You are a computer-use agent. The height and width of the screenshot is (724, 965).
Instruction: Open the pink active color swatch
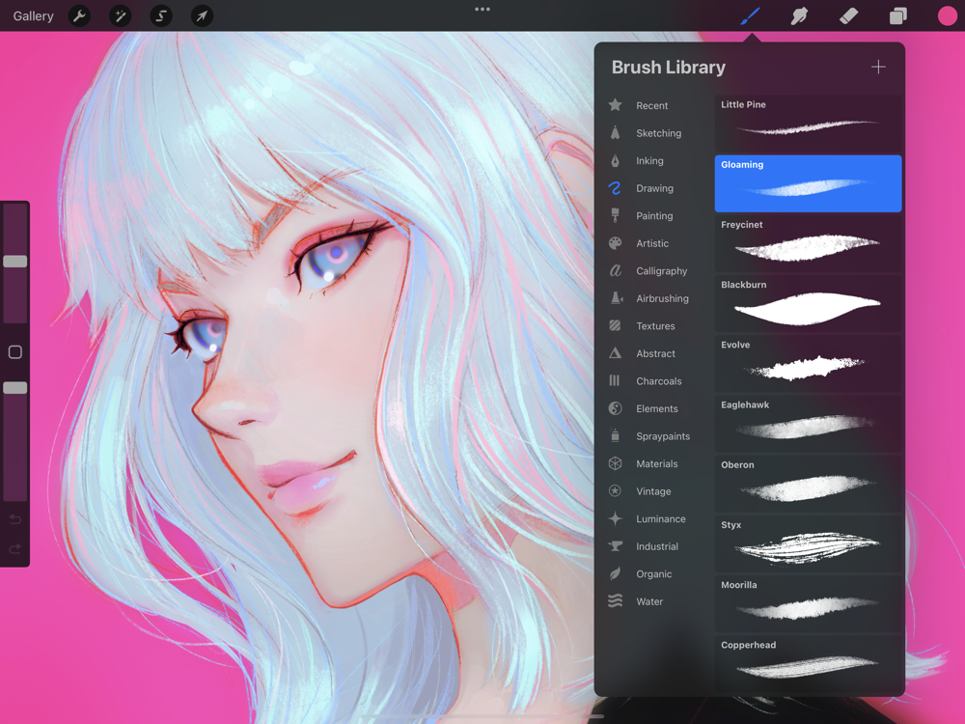(x=948, y=16)
